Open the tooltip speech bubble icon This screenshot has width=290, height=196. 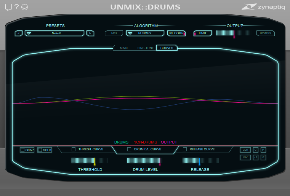coord(8,7)
